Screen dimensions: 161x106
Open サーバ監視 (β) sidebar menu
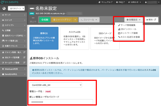pos(13,41)
